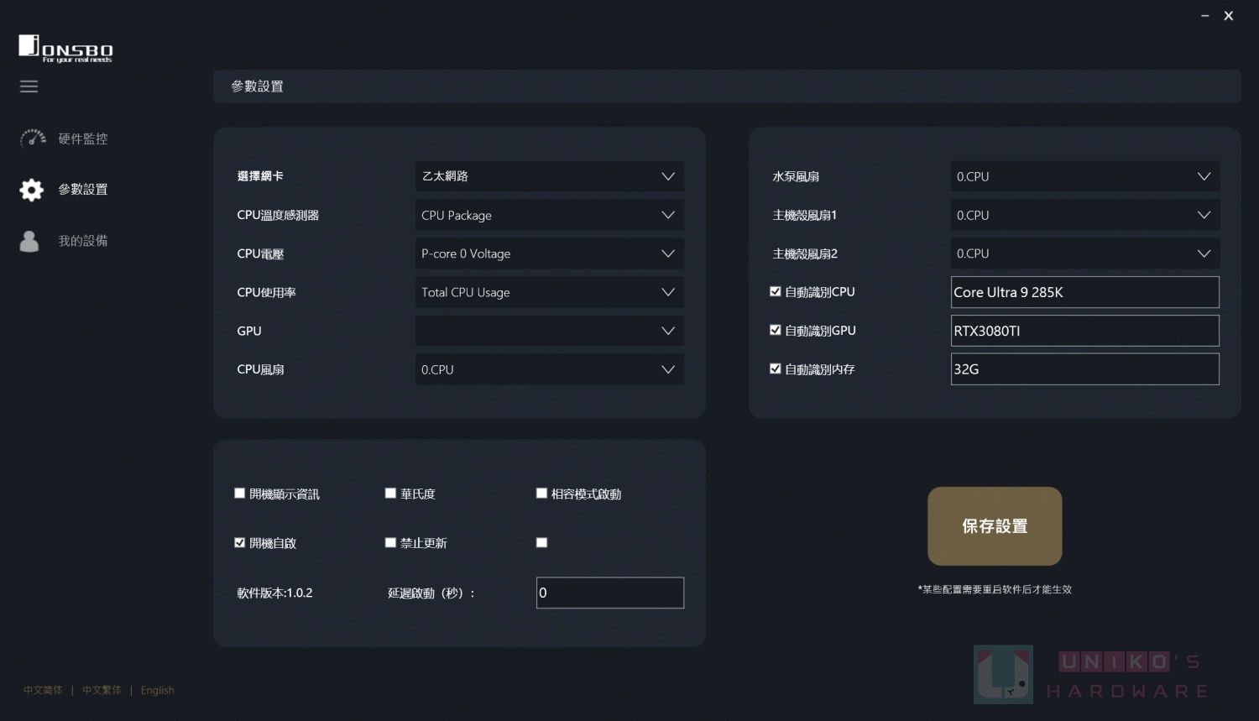Open the CPU溫度感測器 dropdown
Viewport: 1259px width, 721px height.
(x=549, y=215)
